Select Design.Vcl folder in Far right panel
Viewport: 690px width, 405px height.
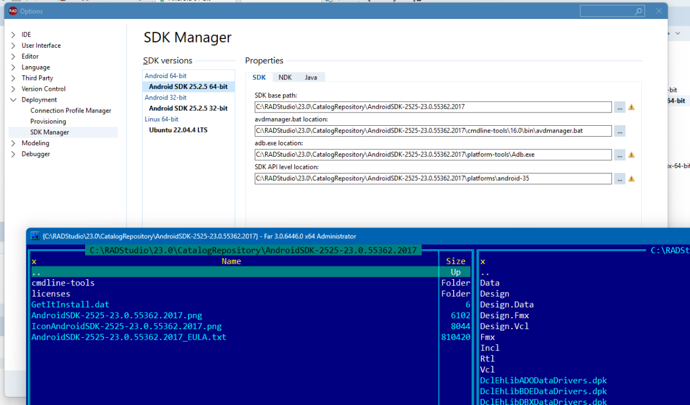coord(504,327)
